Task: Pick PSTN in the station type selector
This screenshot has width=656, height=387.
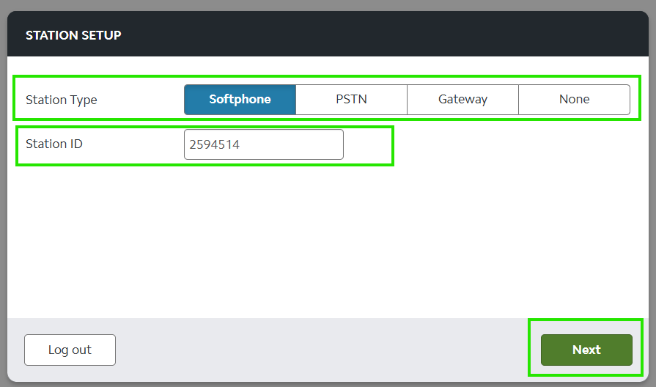Action: pyautogui.click(x=351, y=100)
